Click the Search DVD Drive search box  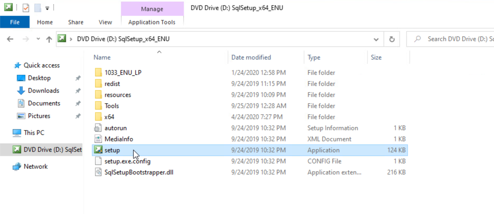point(450,39)
